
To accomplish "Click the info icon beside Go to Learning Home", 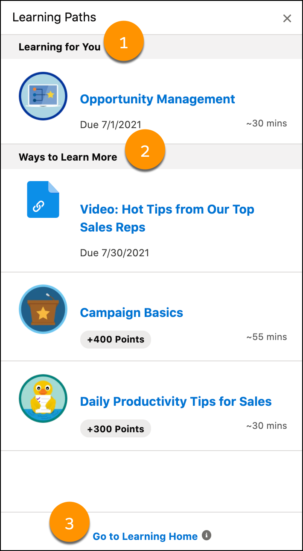I will click(207, 535).
